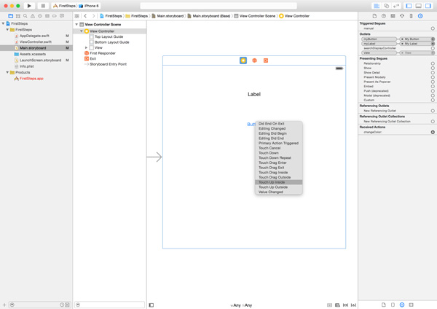
Task: Toggle the bottom debug area
Action: tap(419, 6)
